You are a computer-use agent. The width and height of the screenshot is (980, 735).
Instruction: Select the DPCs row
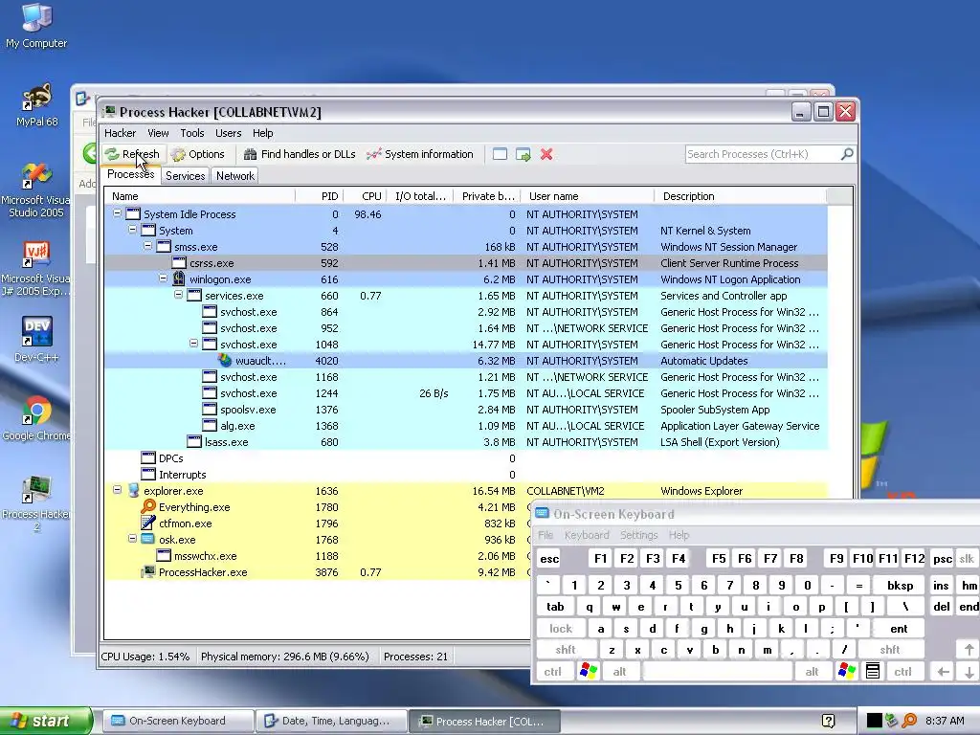coord(466,458)
